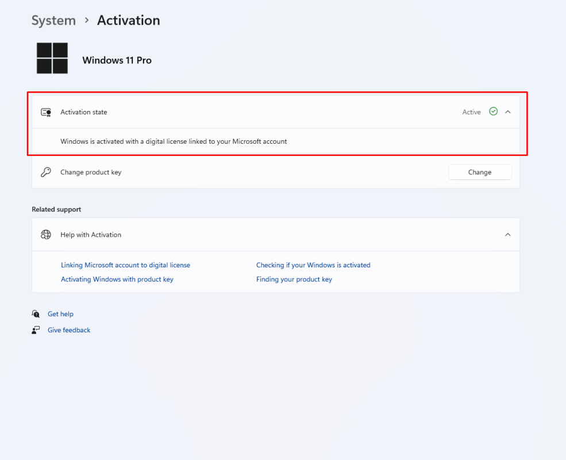Collapse the Help with Activation section
This screenshot has width=566, height=460.
pyautogui.click(x=507, y=235)
